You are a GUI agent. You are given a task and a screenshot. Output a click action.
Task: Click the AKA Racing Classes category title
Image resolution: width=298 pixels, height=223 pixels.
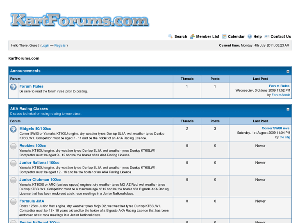coord(29,108)
